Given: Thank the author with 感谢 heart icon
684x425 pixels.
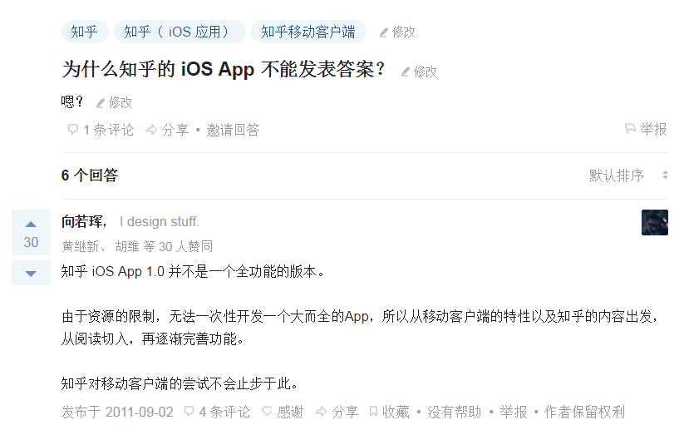Looking at the screenshot, I should click(x=267, y=412).
